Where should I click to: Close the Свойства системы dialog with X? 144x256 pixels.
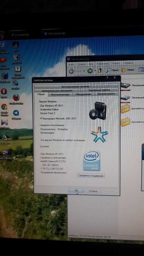[115, 77]
